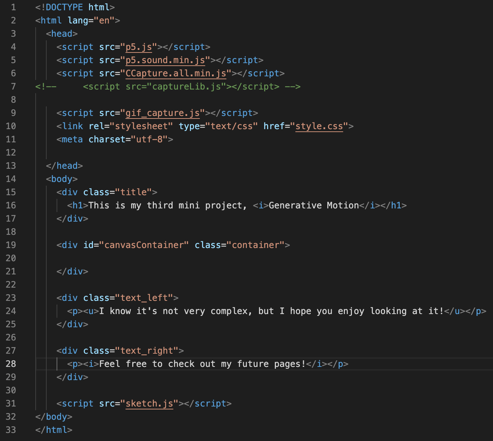493x441 pixels.
Task: Click "This is my third mini project" text
Action: pos(165,205)
